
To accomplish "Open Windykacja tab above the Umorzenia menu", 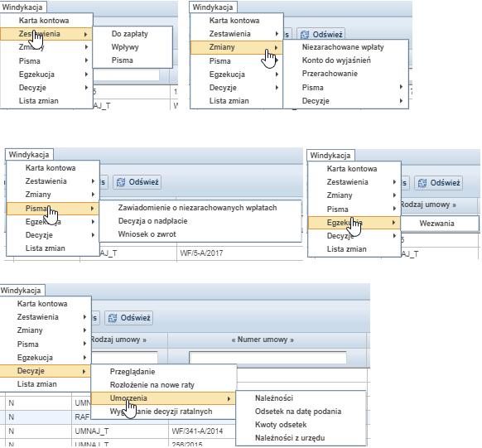I will 22,290.
